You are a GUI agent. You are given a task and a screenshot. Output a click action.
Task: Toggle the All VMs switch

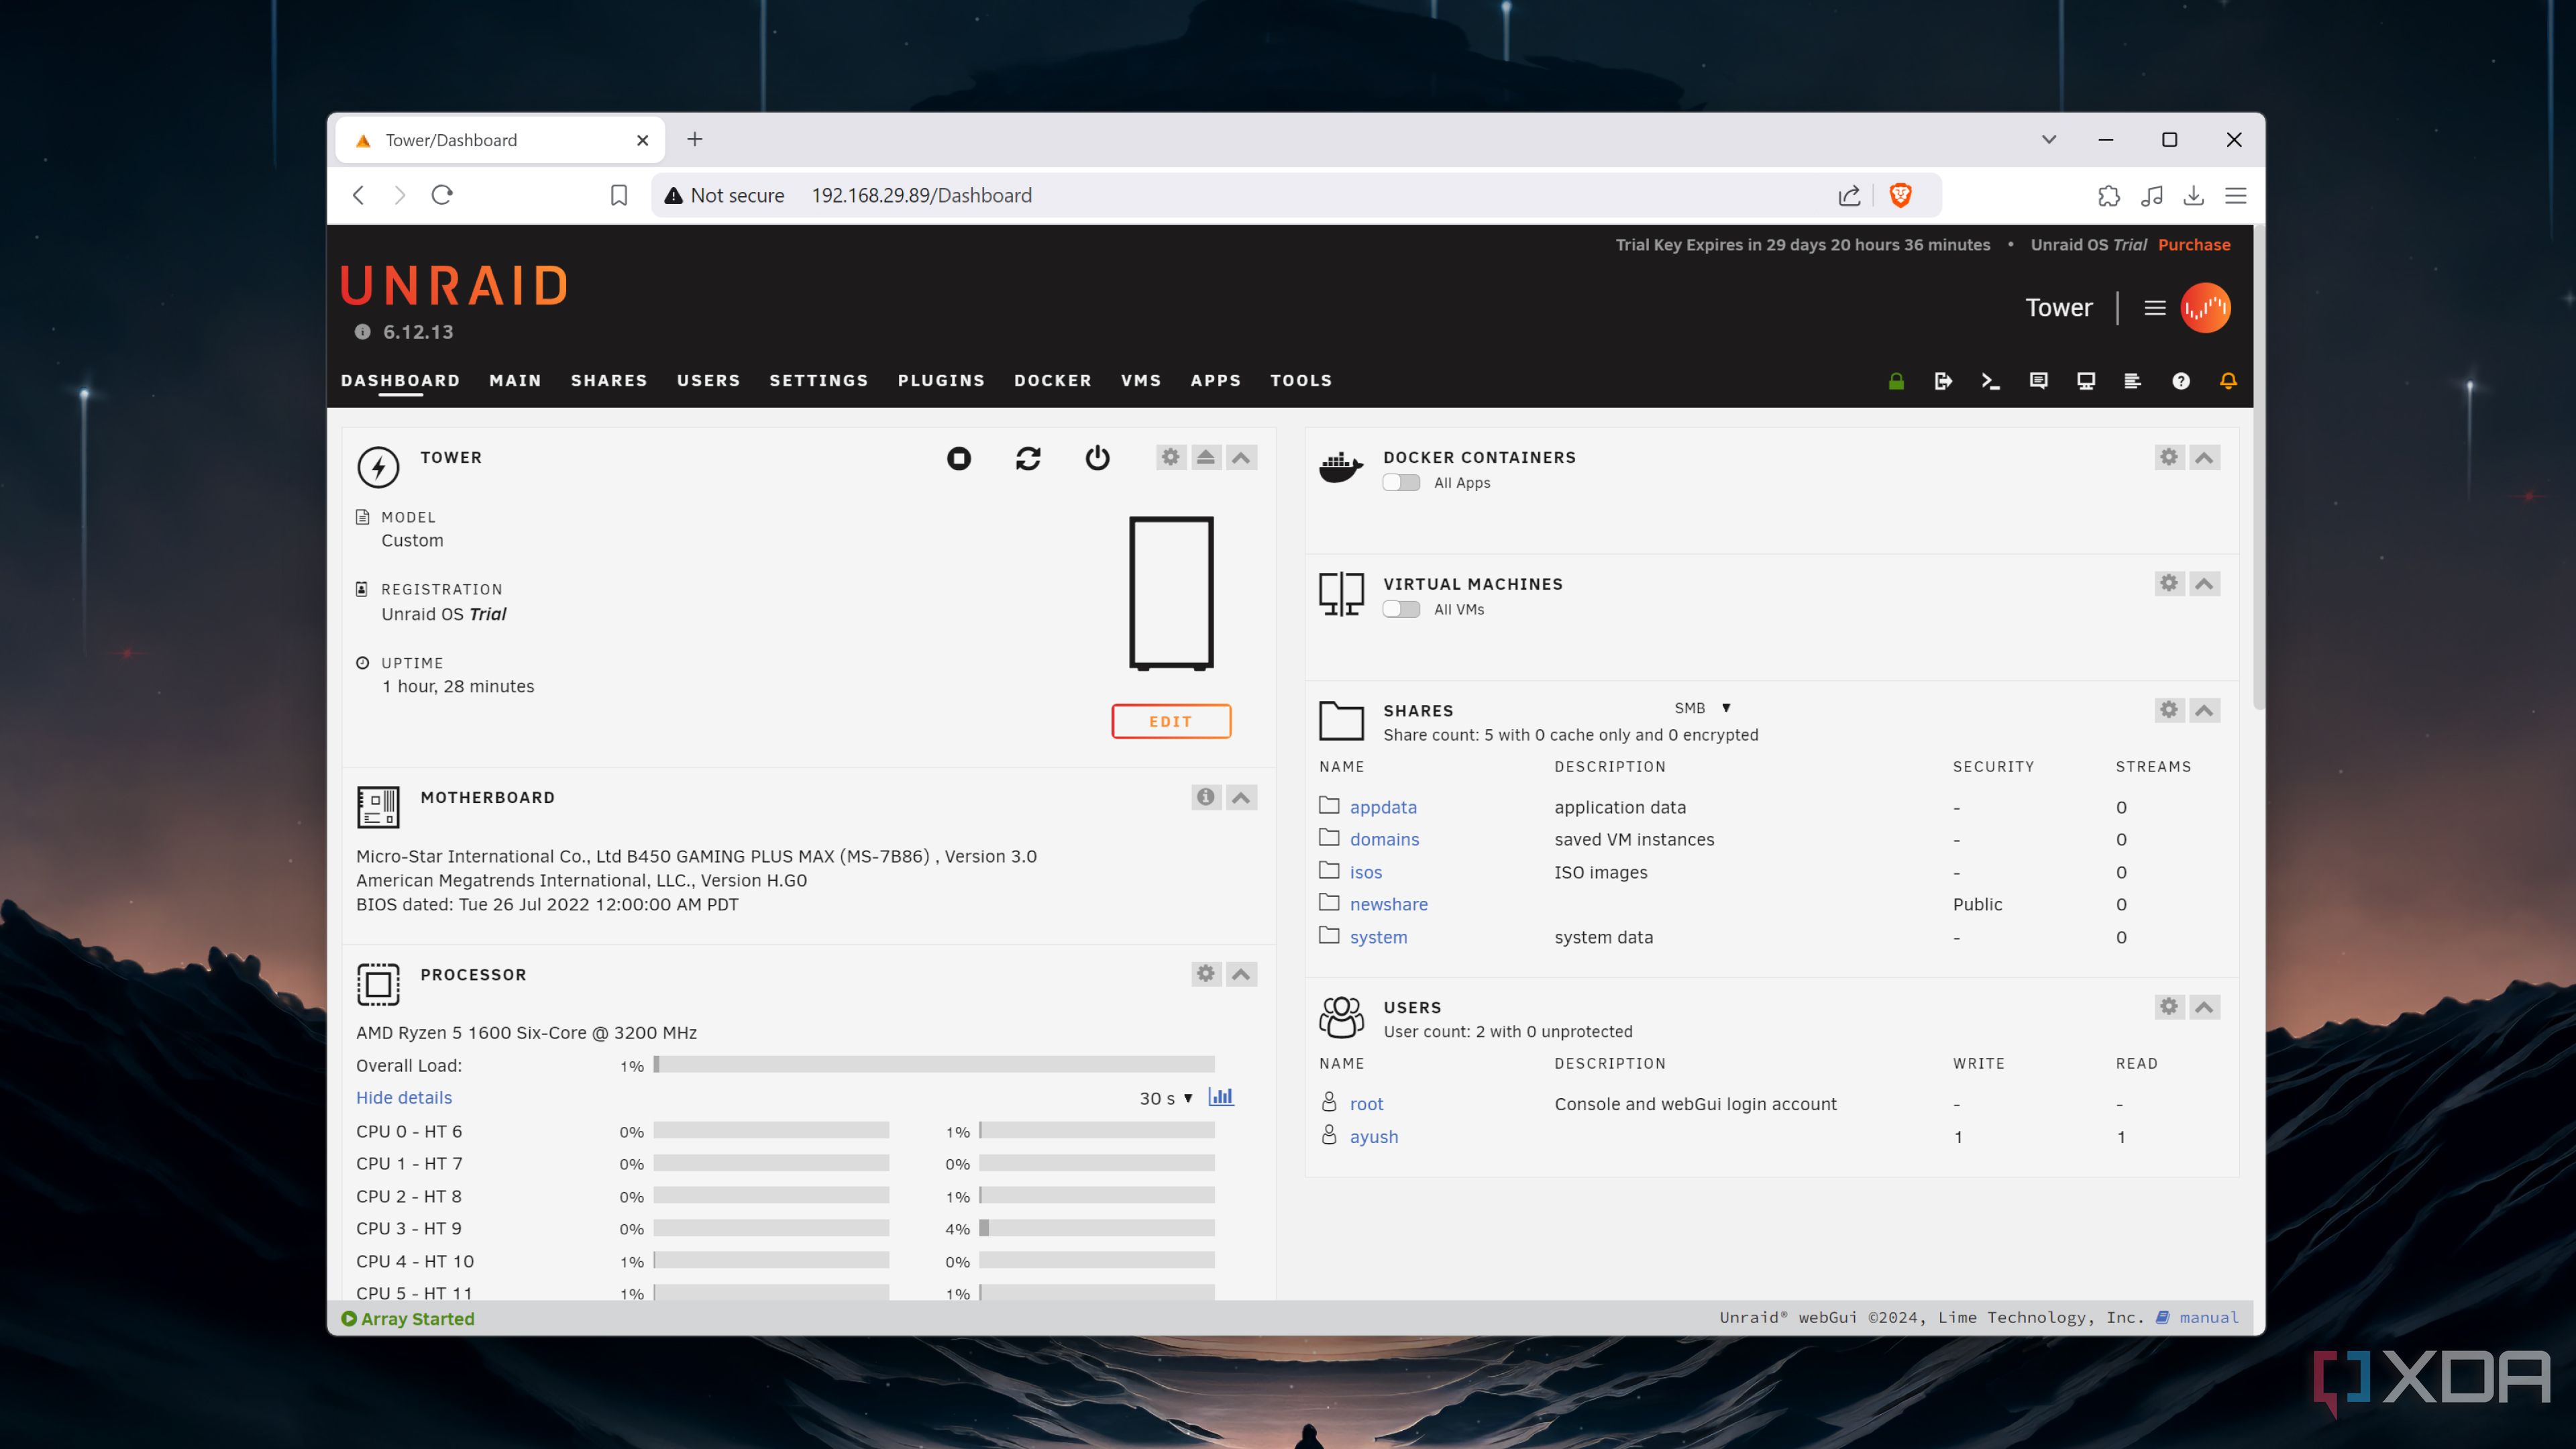[x=1401, y=609]
